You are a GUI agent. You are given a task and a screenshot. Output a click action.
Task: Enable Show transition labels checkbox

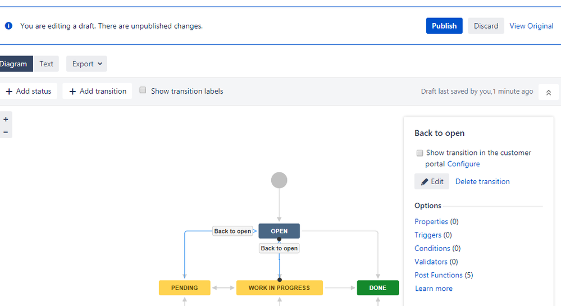coord(143,90)
